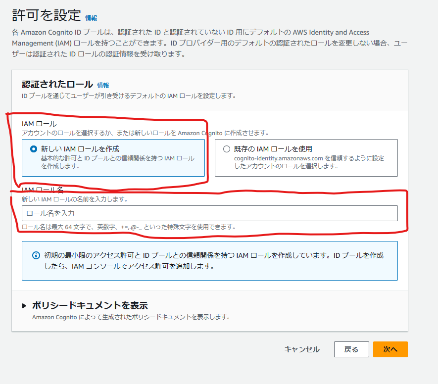Click the 基本的な許可と ID プール description text

click(x=118, y=162)
